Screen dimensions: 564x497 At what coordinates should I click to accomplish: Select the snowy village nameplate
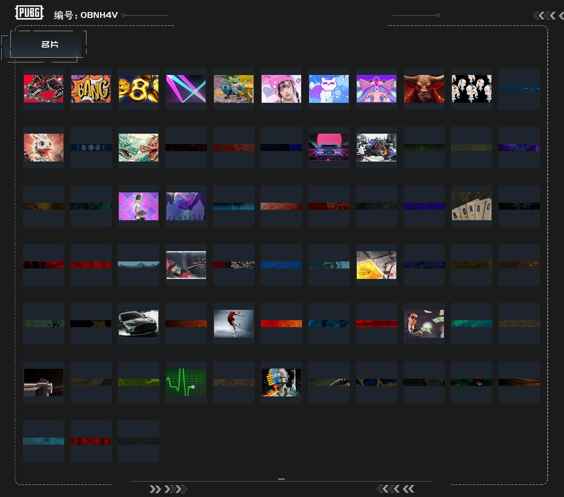[x=377, y=147]
